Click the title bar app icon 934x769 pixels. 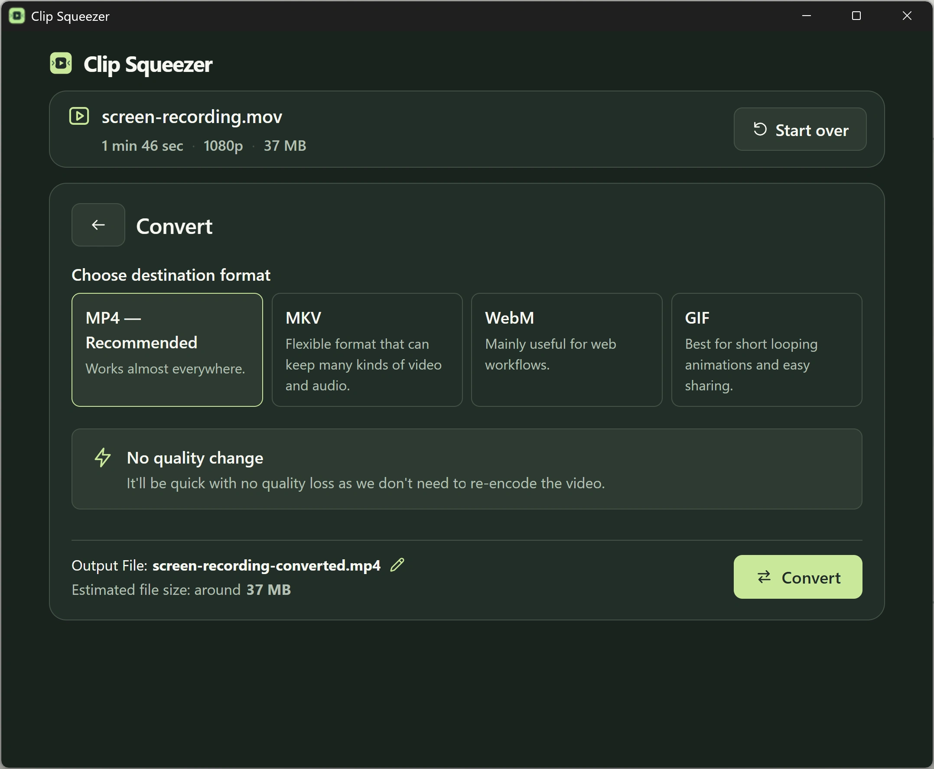coord(17,16)
